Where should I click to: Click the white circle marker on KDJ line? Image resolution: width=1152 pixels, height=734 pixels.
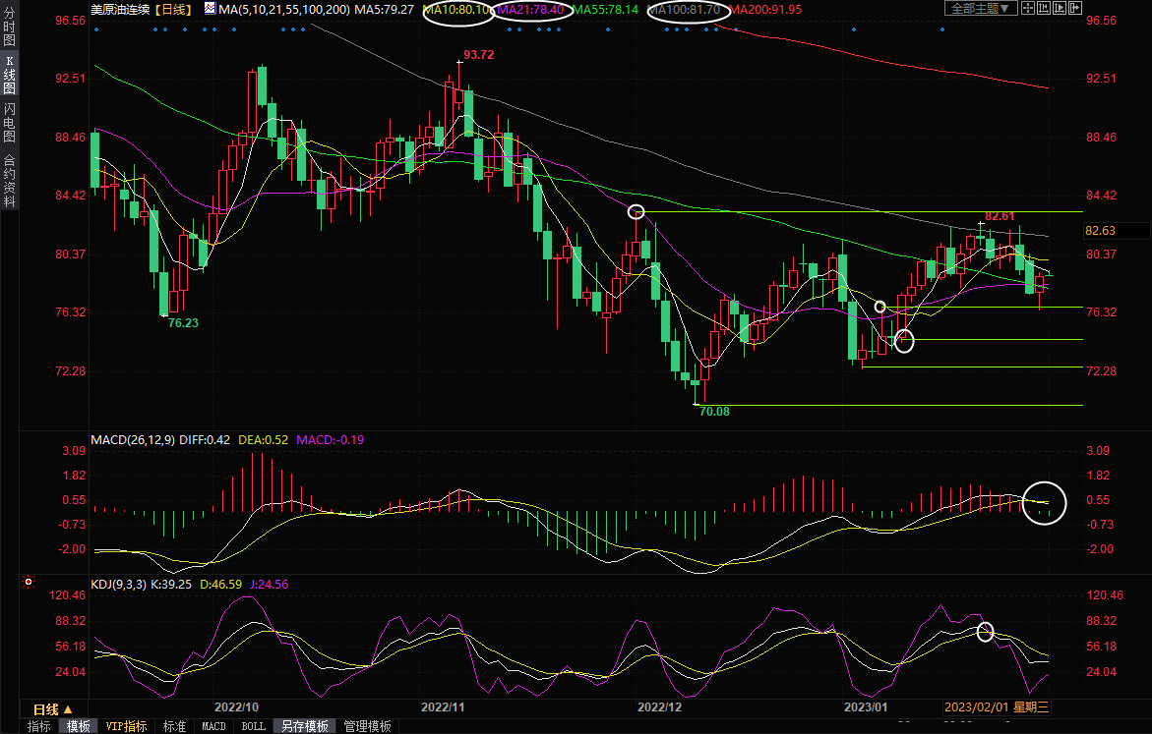[986, 632]
